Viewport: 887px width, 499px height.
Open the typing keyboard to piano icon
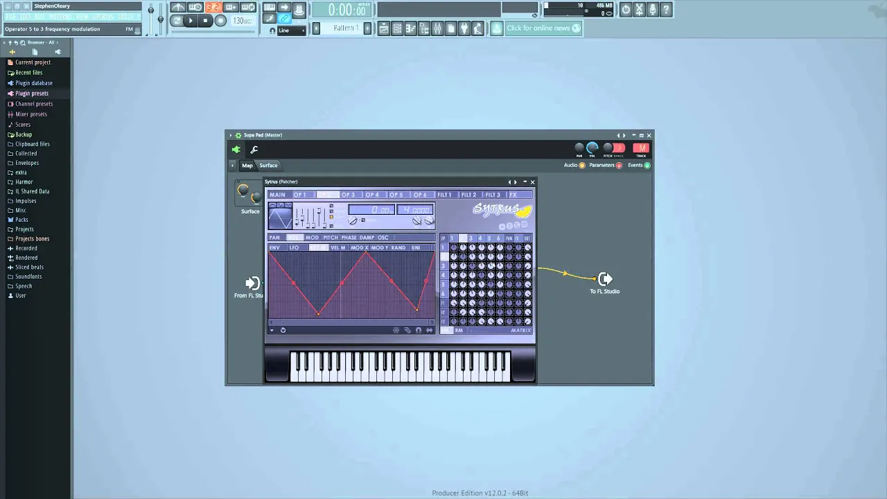270,8
